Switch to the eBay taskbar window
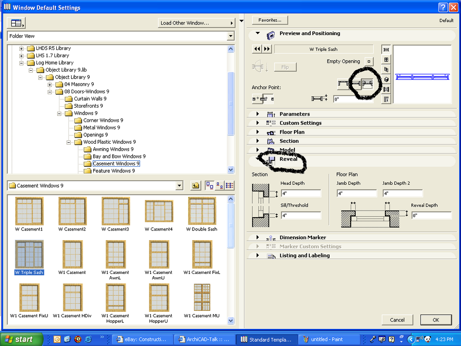461x346 pixels. pos(142,339)
